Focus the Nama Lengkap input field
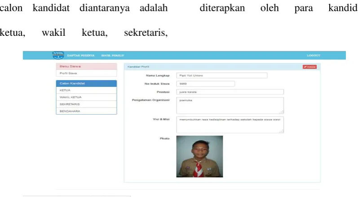The image size is (358, 197). tap(222, 76)
